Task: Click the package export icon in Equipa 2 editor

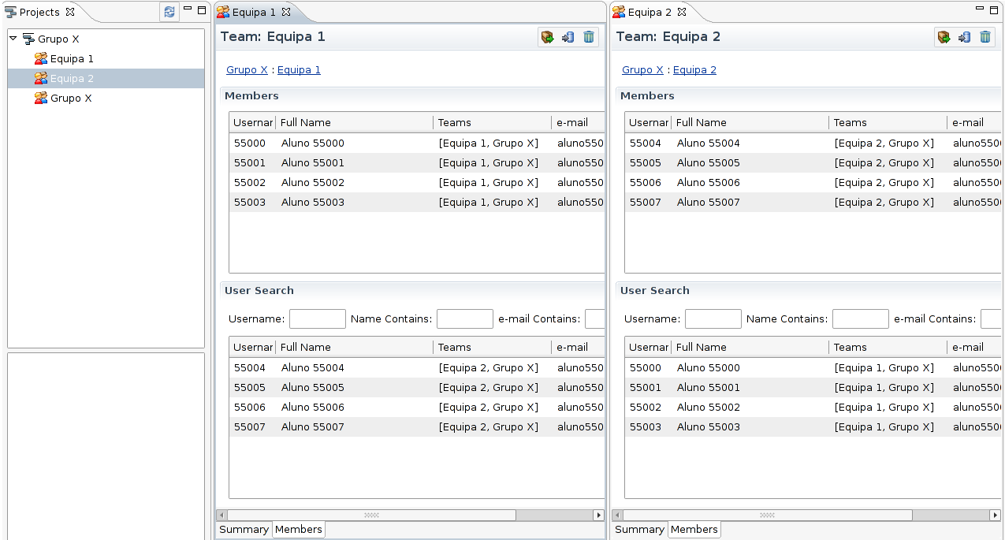Action: click(x=944, y=37)
